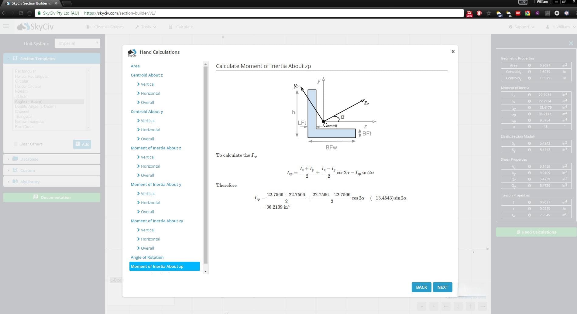Open the Support dropdown
577x314 pixels.
tap(521, 27)
